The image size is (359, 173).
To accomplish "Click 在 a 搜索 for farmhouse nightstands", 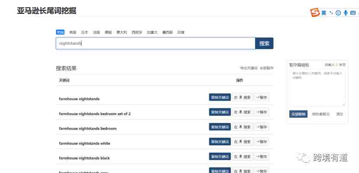I will (x=243, y=98).
